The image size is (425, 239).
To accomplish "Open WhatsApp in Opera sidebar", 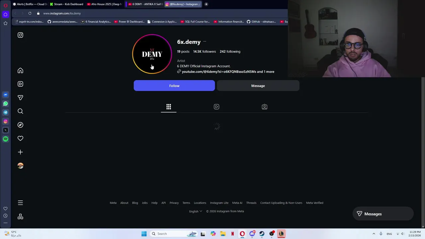I will click(5, 104).
